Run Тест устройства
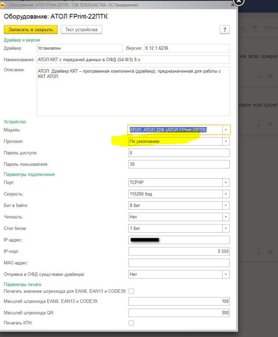 point(81,30)
